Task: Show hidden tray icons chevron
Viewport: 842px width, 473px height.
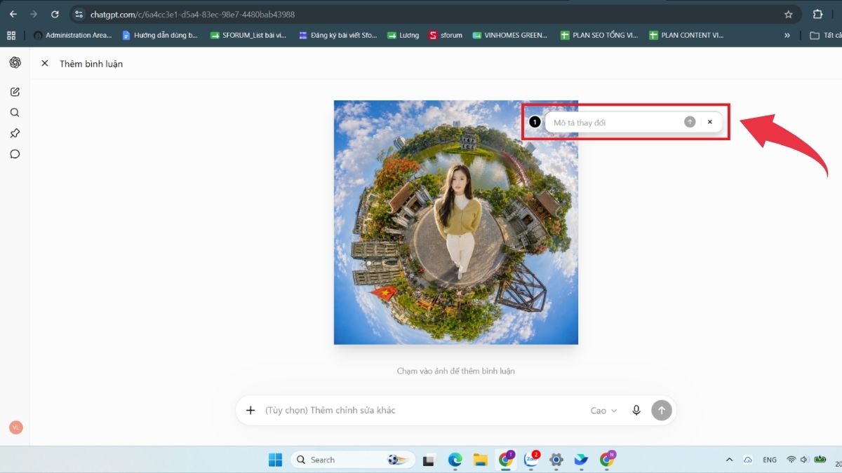Action: point(729,460)
